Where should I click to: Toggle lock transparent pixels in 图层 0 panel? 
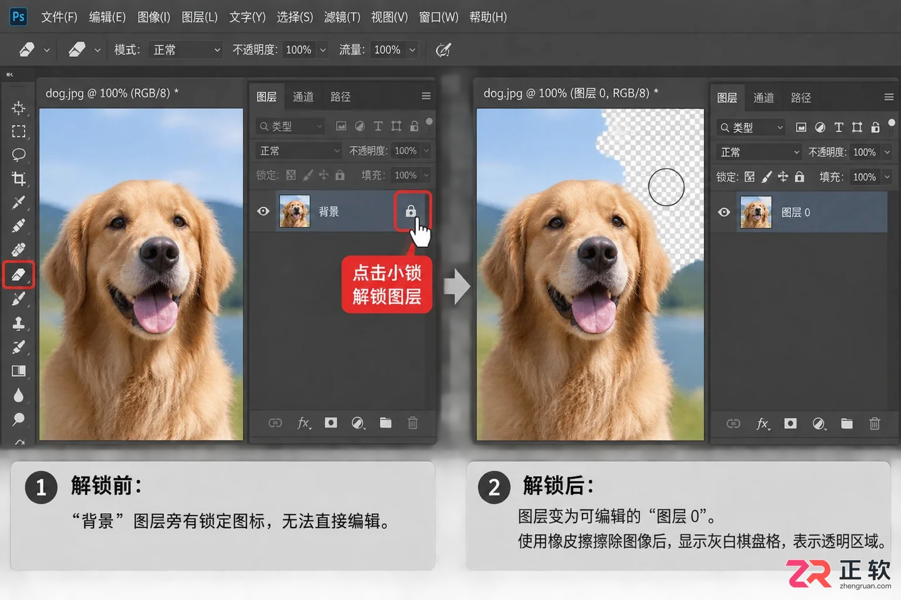coord(750,177)
